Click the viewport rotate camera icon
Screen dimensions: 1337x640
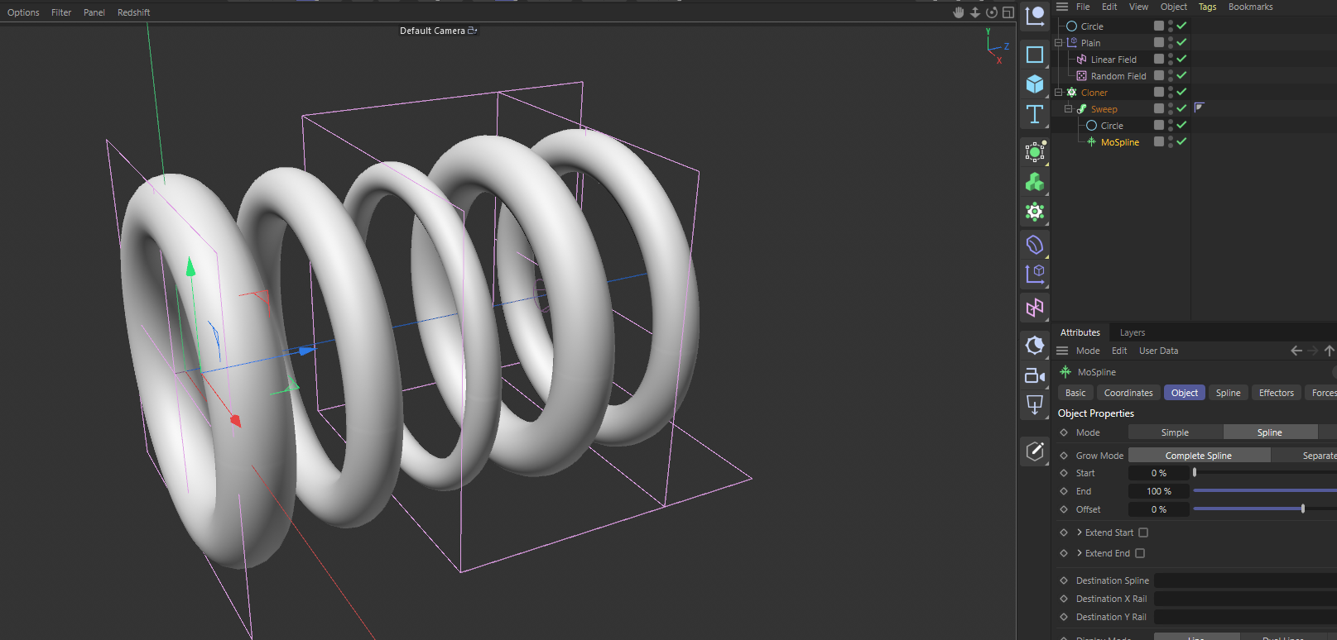pyautogui.click(x=991, y=12)
